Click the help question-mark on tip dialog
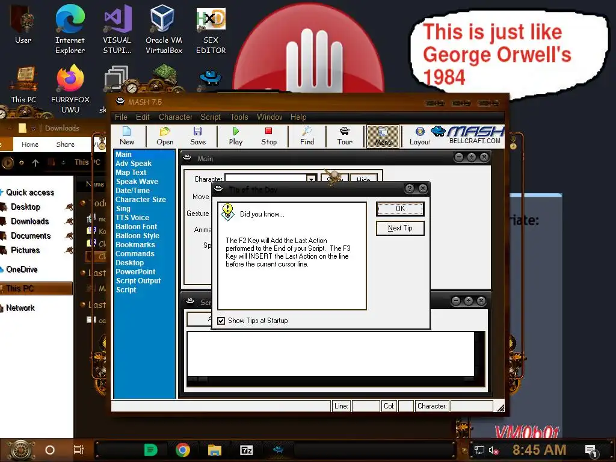This screenshot has height=462, width=616. coord(409,188)
